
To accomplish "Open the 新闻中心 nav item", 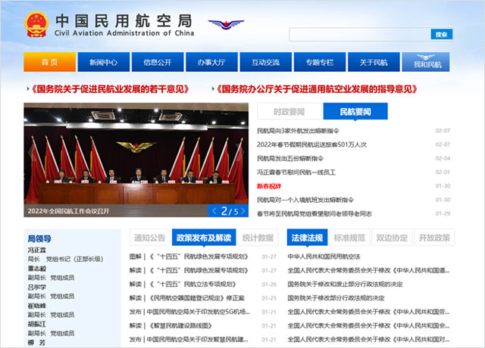I will (x=104, y=62).
